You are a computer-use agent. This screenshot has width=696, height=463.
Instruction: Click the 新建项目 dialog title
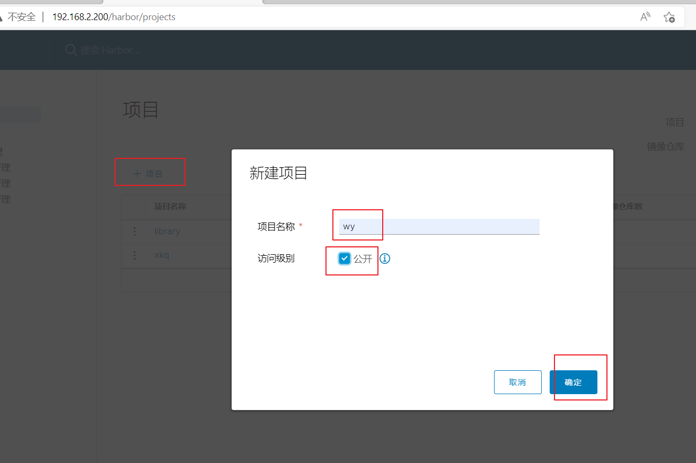(279, 173)
